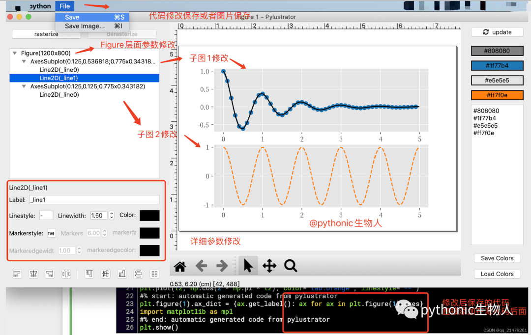
Task: Select the pointer selection tool
Action: [248, 266]
